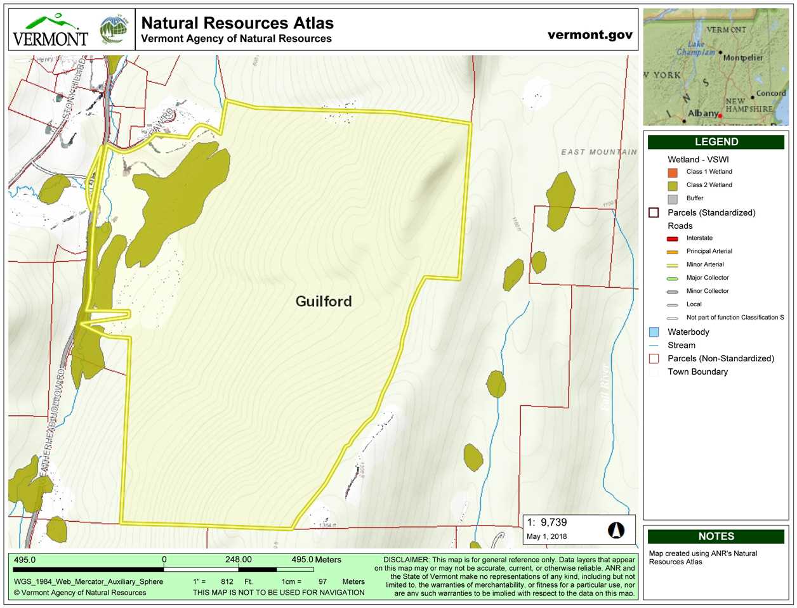Click the East Mountain map label

(x=599, y=152)
